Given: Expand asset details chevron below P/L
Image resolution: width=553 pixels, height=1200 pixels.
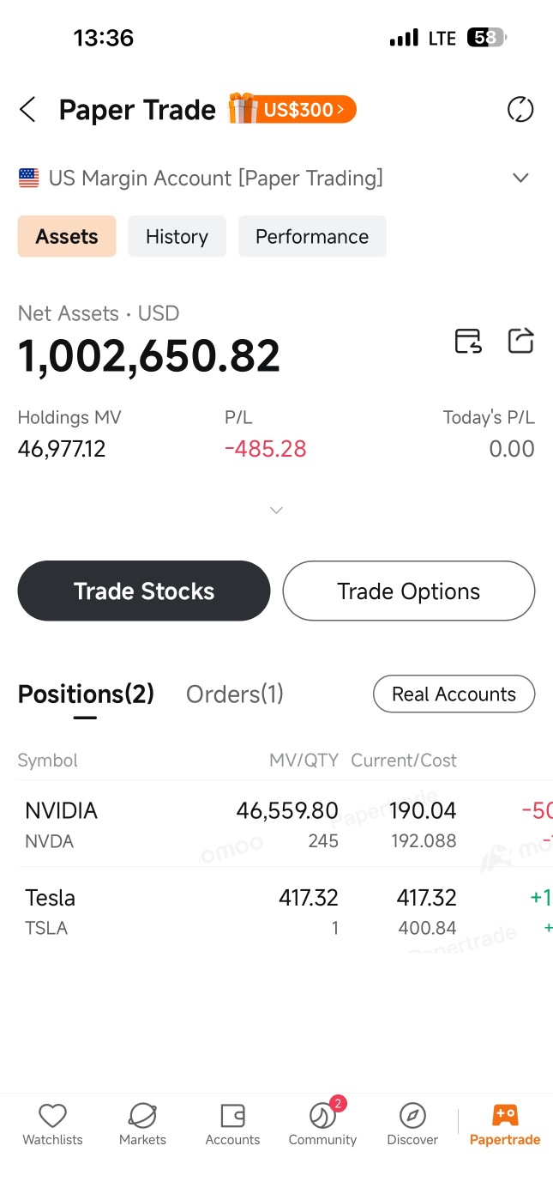Looking at the screenshot, I should (x=276, y=510).
